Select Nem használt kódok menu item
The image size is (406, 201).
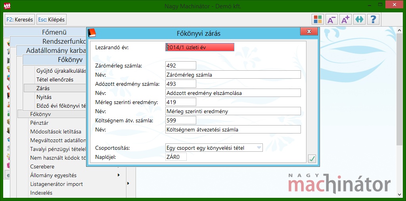click(58, 158)
